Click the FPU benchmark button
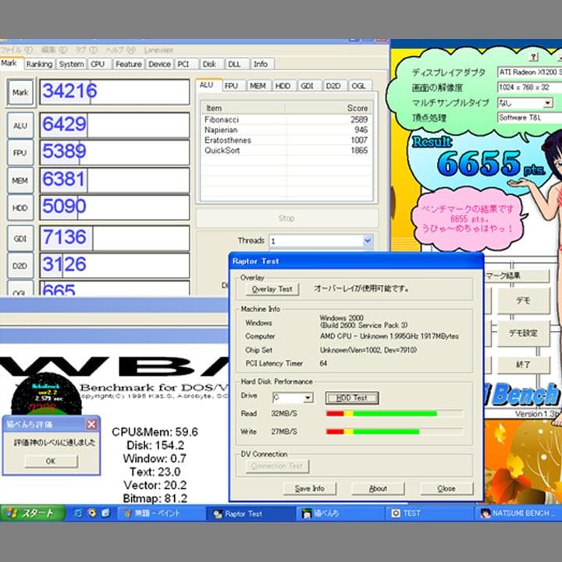This screenshot has width=562, height=562. [20, 153]
